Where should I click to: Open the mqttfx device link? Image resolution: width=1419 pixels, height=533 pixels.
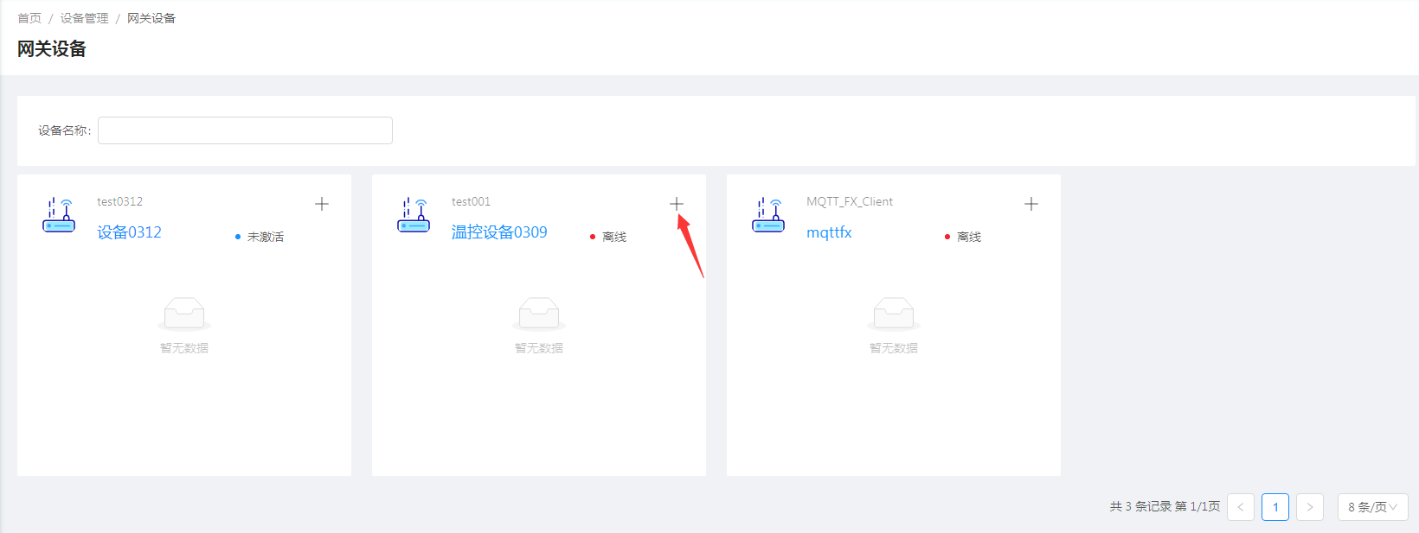pos(829,232)
